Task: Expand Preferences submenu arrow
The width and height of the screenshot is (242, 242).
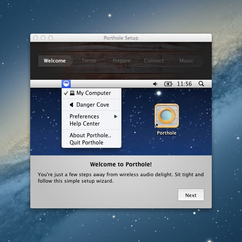Action: (116, 116)
